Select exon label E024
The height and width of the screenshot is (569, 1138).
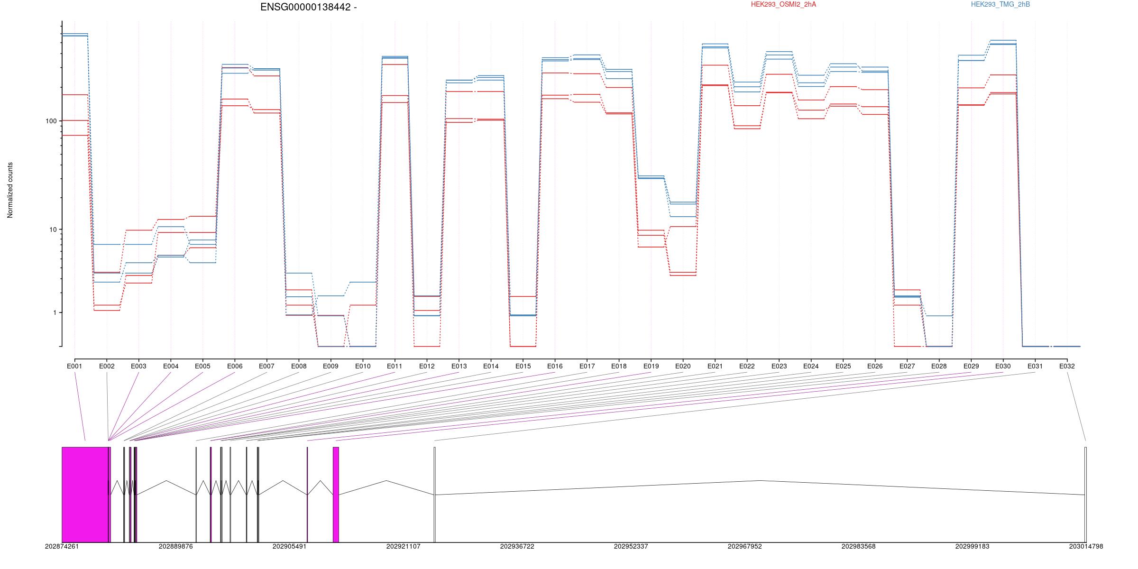pyautogui.click(x=811, y=366)
